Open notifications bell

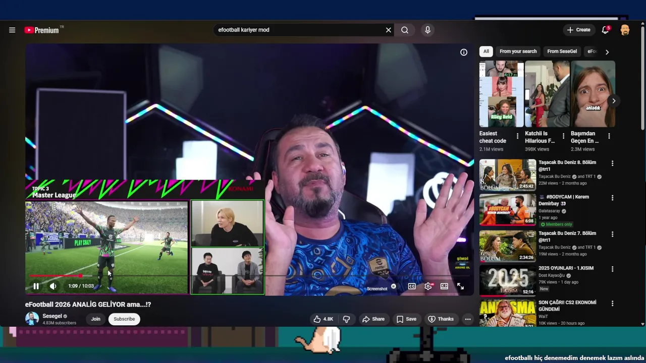605,30
